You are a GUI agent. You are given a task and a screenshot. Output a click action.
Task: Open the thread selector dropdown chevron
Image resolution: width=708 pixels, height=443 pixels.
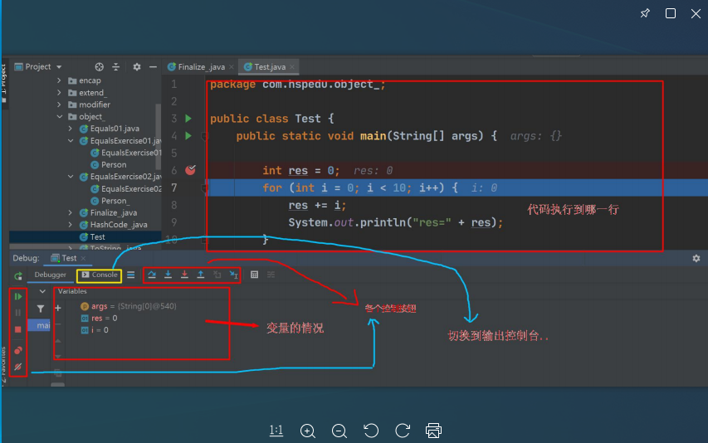[x=42, y=291]
